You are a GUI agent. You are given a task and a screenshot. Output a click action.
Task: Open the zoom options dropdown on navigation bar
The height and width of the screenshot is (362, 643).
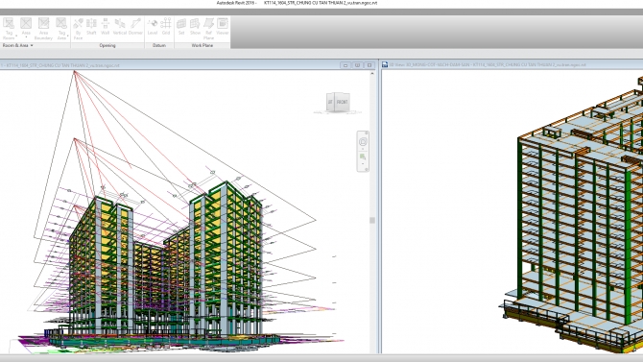[363, 164]
